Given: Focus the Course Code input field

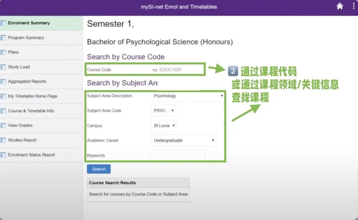Looking at the screenshot, I should point(177,70).
